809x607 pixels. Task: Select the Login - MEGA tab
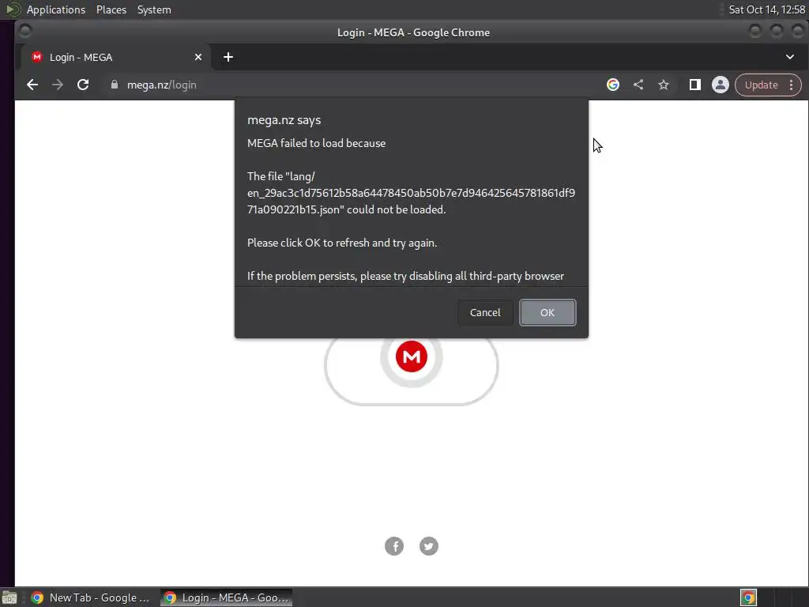click(115, 57)
